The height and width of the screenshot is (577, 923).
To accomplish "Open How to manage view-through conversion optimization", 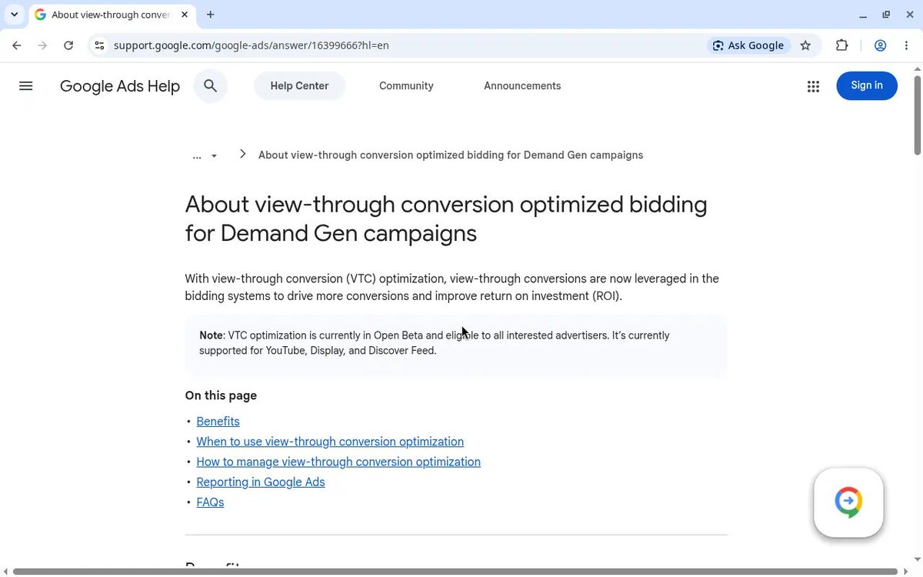I will tap(338, 462).
